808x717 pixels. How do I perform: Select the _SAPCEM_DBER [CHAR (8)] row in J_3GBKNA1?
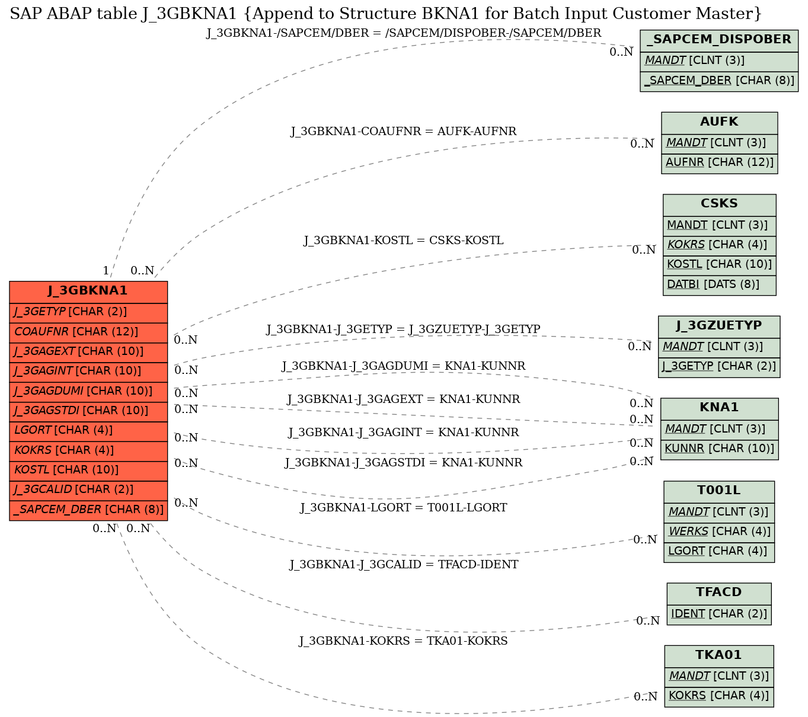[x=88, y=510]
